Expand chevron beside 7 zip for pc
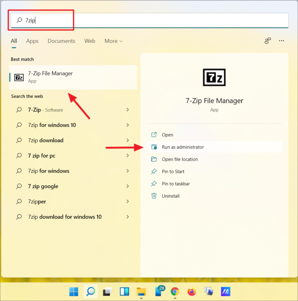298x301 pixels. [x=128, y=156]
